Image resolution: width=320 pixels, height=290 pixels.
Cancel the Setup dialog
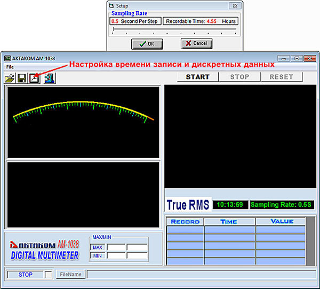click(x=196, y=43)
